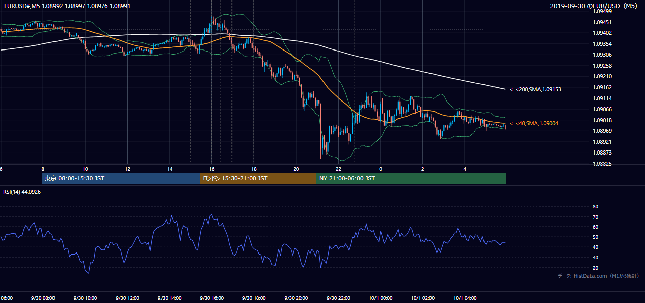645x303 pixels.
Task: Click price axis label 1.09162
Action: coord(602,87)
